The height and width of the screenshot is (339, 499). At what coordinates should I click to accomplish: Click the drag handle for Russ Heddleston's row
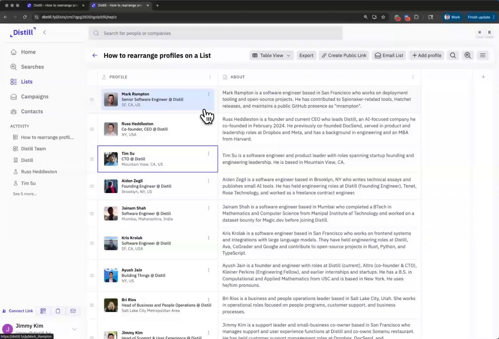click(x=92, y=129)
